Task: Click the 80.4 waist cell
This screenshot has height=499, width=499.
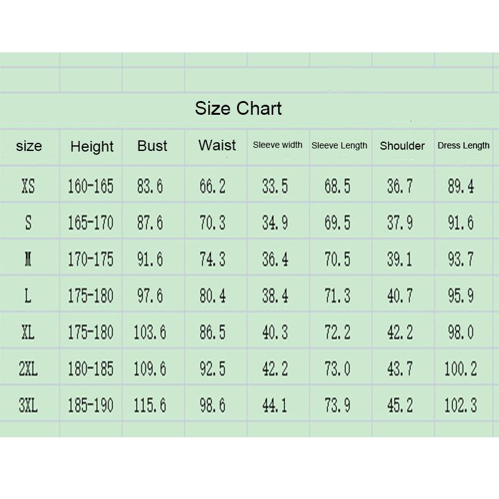Action: pos(212,296)
